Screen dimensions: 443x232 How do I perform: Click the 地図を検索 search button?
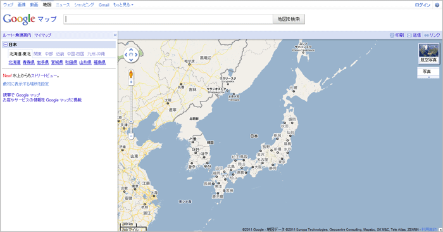tap(289, 19)
